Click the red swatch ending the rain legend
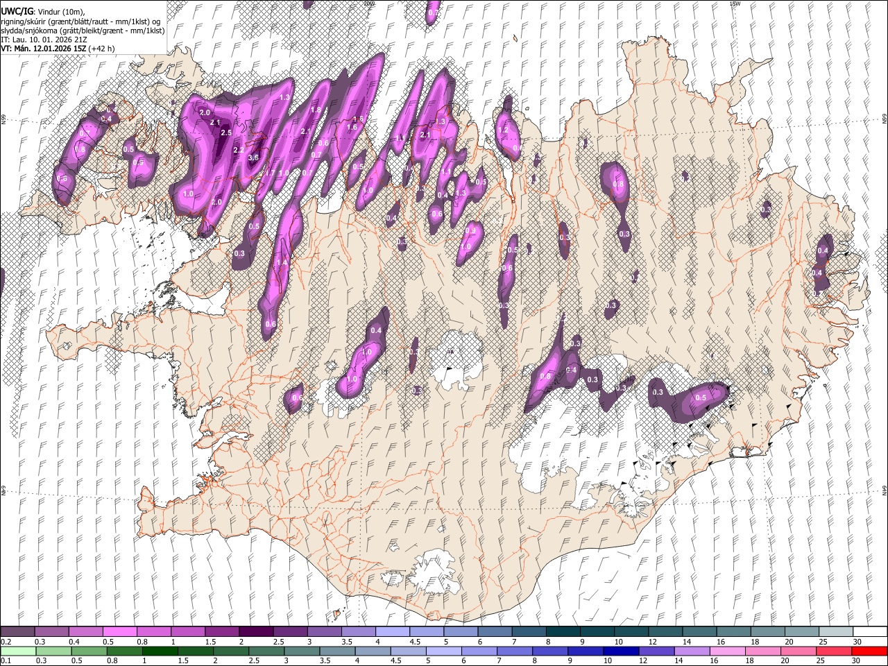The image size is (888, 666). [x=870, y=651]
